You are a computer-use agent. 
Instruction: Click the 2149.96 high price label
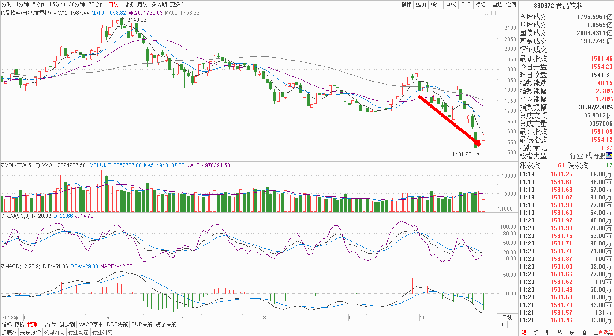click(137, 20)
